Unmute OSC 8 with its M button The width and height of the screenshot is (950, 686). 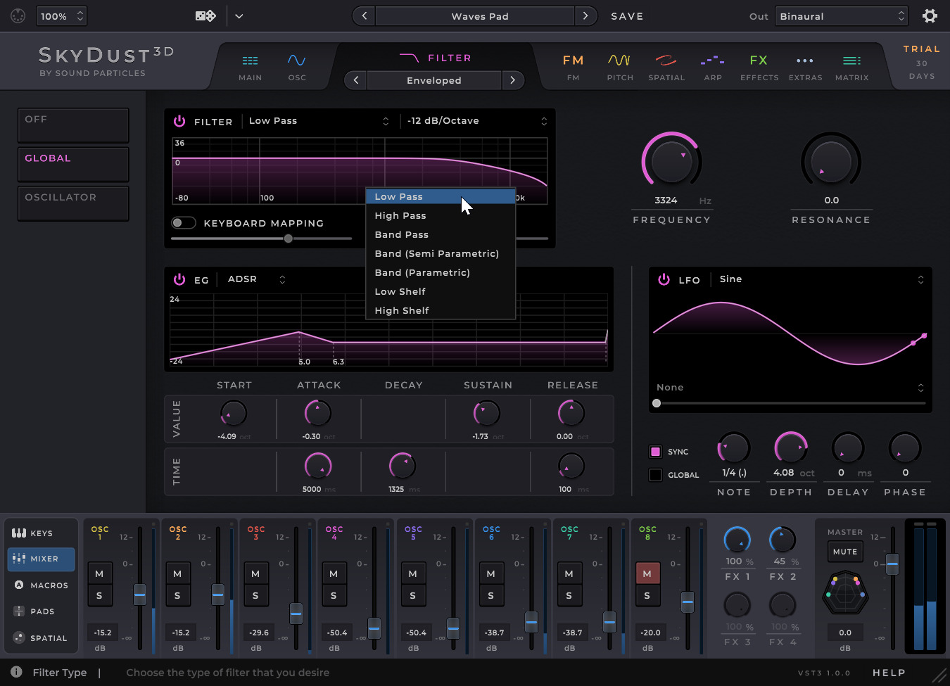point(647,573)
